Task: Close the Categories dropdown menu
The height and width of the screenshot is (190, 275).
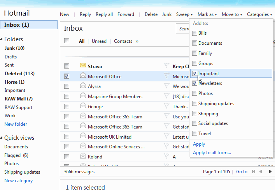Action: [259, 14]
